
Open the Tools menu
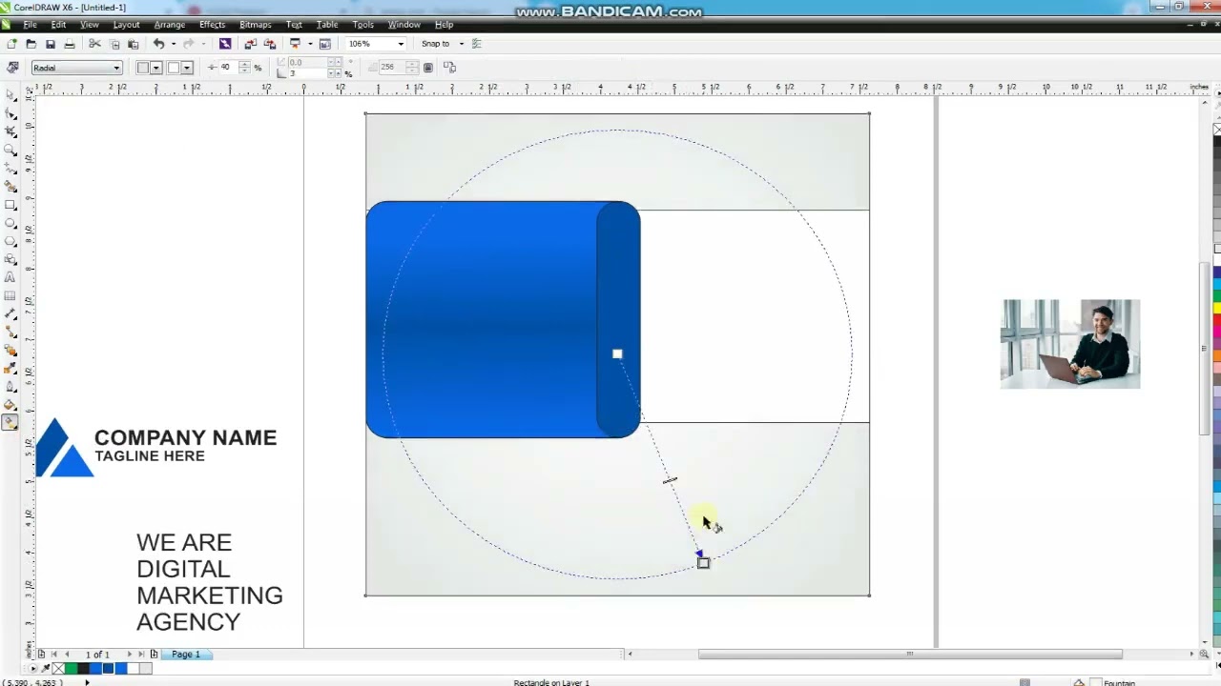[x=362, y=24]
